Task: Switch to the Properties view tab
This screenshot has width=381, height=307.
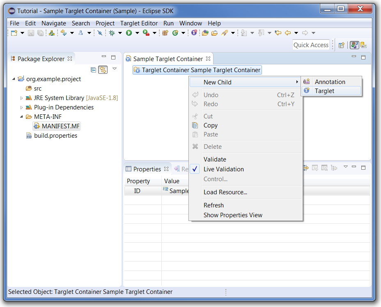Action: pyautogui.click(x=147, y=169)
